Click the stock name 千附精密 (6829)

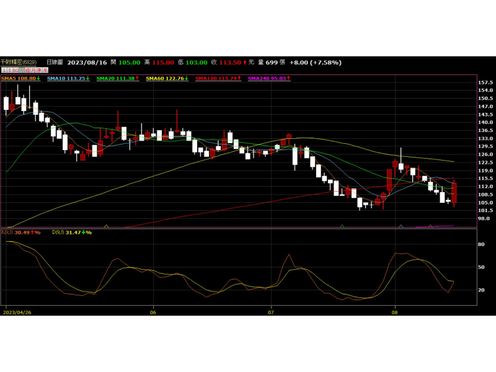tap(19, 63)
